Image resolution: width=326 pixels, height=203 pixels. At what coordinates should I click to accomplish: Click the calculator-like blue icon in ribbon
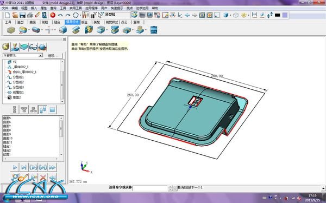pyautogui.click(x=154, y=30)
